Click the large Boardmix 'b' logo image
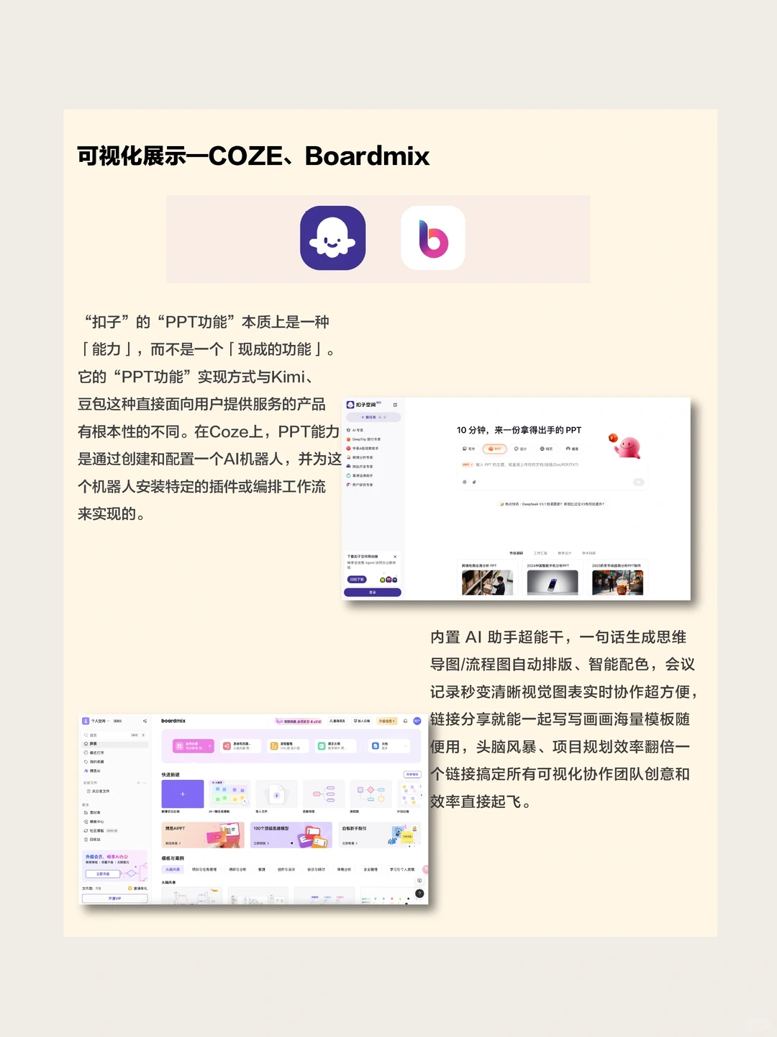The height and width of the screenshot is (1037, 777). pyautogui.click(x=433, y=238)
